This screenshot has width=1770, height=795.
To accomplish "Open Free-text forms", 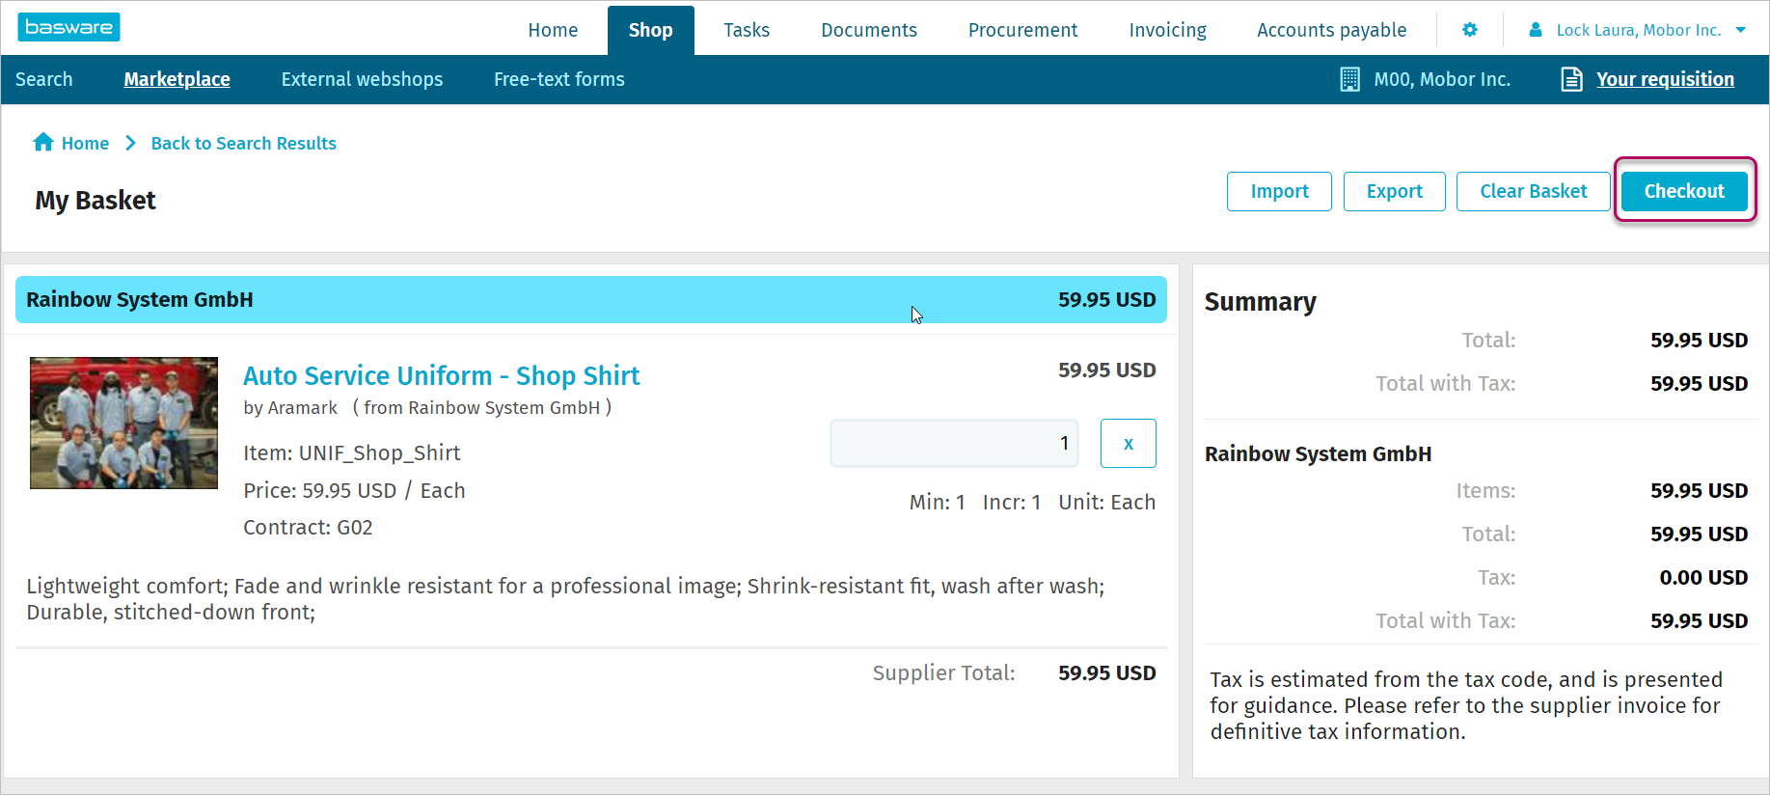I will [x=559, y=79].
